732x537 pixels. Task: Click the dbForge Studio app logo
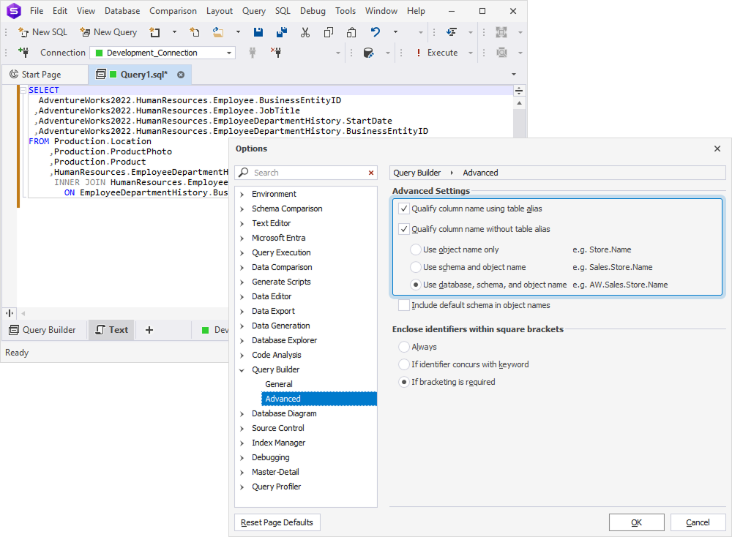coord(14,11)
